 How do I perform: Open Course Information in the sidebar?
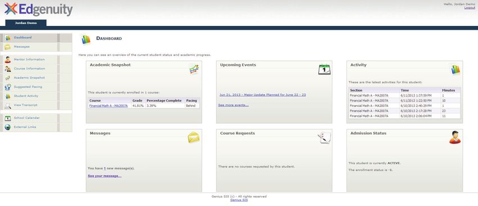click(29, 69)
